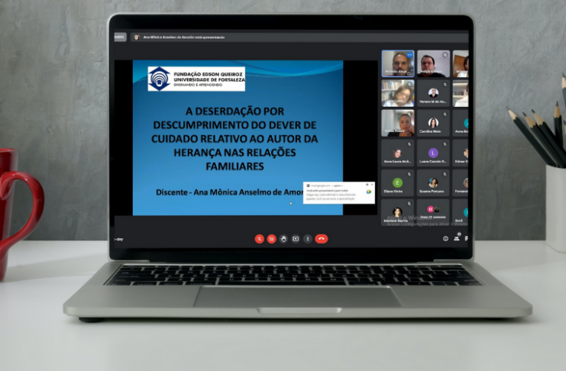The width and height of the screenshot is (566, 371).
Task: Click 'Ana Mônica Anselmo de Amorim está apresentando' label
Action: click(x=184, y=37)
